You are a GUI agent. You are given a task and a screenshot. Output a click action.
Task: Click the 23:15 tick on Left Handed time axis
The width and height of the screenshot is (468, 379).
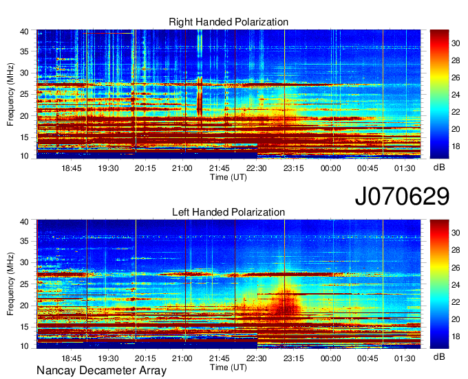(294, 358)
